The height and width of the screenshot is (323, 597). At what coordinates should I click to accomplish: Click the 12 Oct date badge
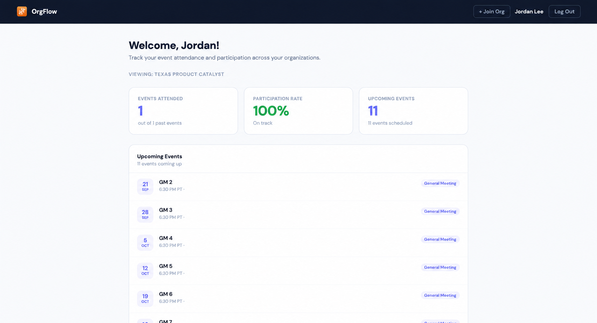145,270
